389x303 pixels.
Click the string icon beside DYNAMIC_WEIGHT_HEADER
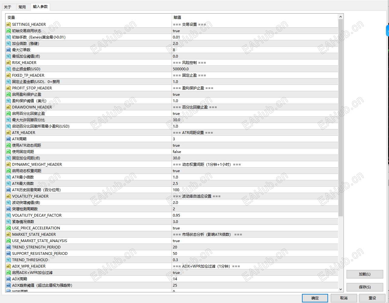click(x=8, y=165)
